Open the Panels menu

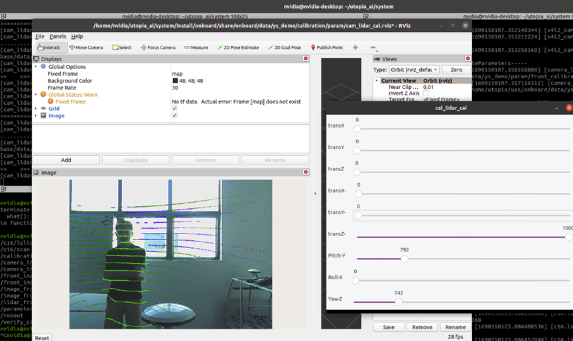[58, 36]
